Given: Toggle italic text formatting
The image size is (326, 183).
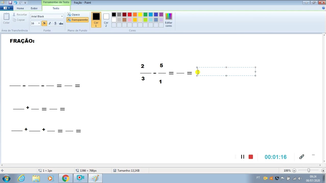Looking at the screenshot, I should 50,23.
